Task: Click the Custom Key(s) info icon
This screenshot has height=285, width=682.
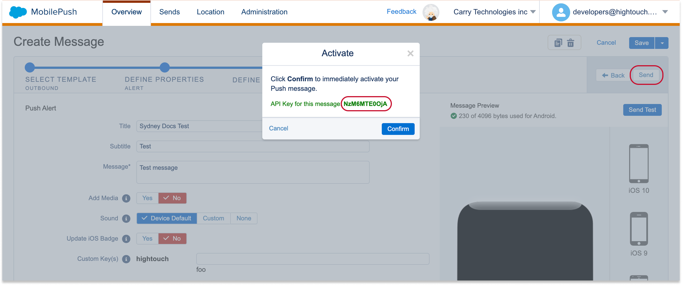Action: (126, 259)
